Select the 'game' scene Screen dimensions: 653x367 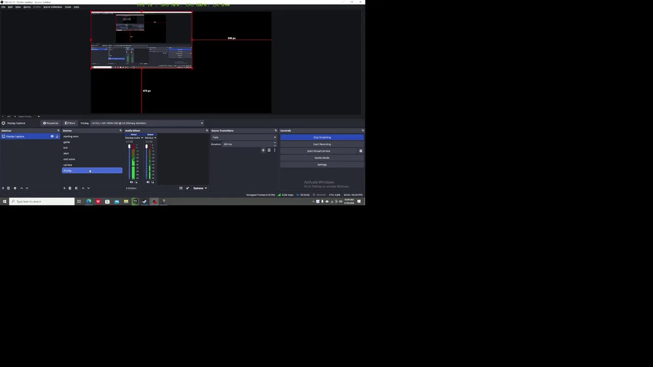click(x=92, y=142)
